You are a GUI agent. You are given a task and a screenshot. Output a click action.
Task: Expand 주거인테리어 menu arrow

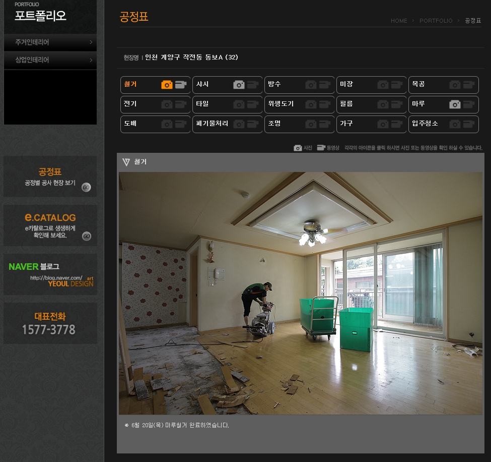tap(91, 42)
